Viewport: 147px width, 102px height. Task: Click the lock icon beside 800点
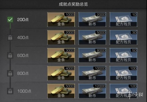10,73
